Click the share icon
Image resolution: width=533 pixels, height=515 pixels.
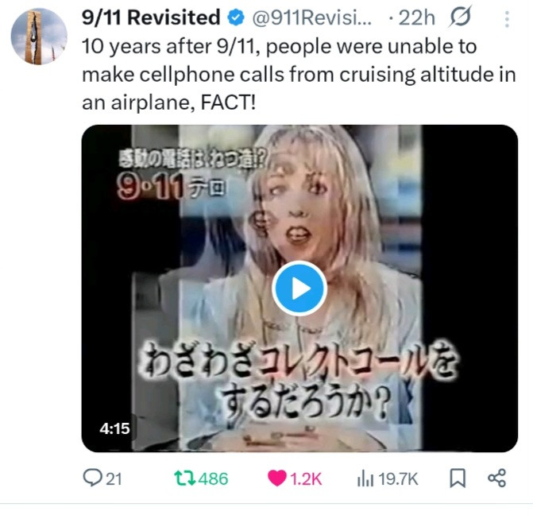(x=497, y=478)
